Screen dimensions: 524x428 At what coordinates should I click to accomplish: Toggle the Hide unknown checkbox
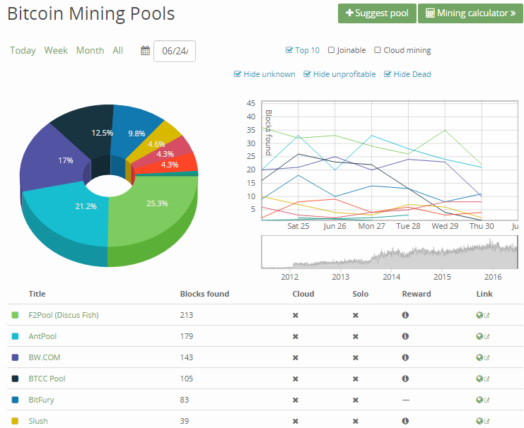click(x=238, y=74)
